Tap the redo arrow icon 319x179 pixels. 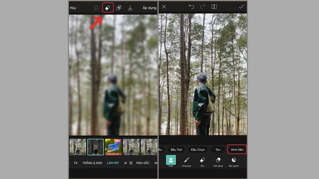point(203,7)
